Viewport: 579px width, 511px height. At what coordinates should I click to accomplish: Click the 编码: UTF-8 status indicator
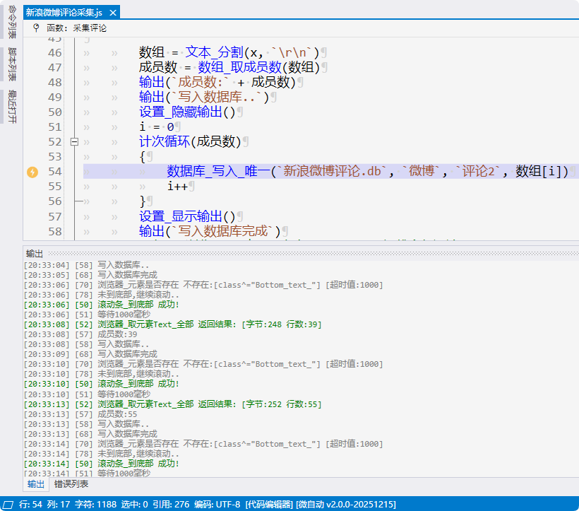pyautogui.click(x=217, y=504)
